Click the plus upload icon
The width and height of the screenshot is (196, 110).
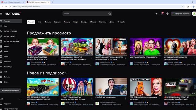point(156,13)
